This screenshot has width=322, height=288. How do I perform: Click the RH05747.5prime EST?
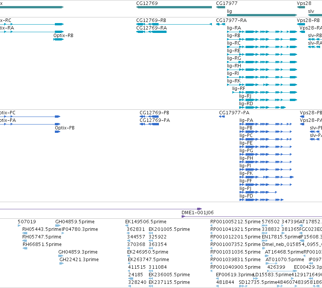coord(42,237)
